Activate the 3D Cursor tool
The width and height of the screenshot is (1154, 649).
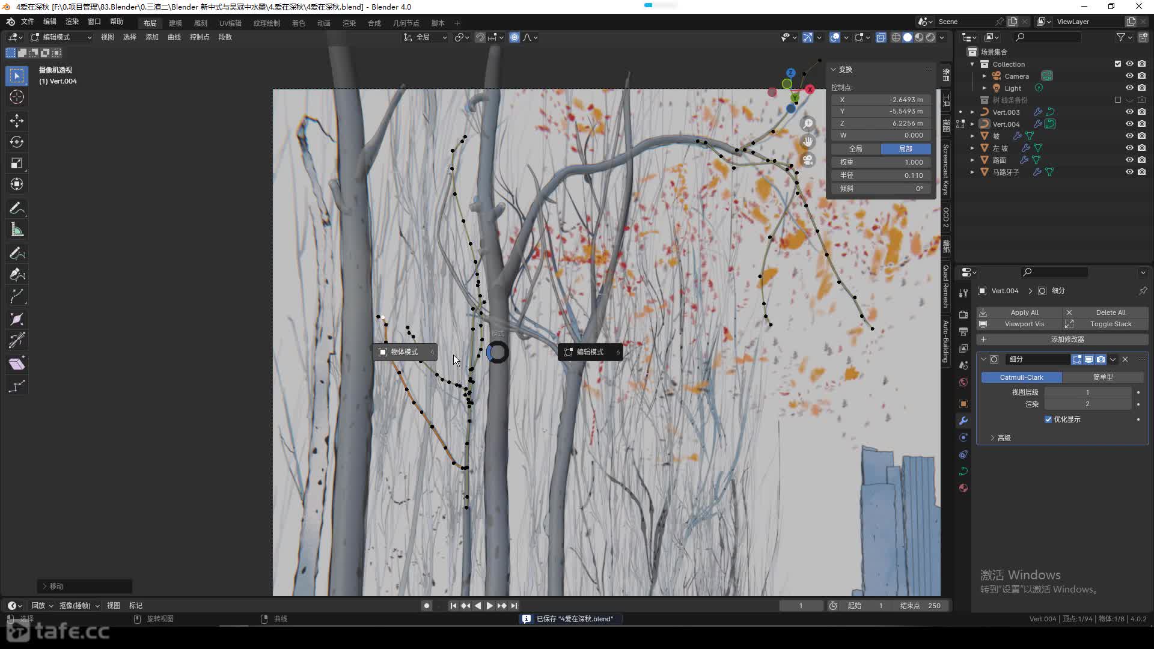pyautogui.click(x=17, y=97)
